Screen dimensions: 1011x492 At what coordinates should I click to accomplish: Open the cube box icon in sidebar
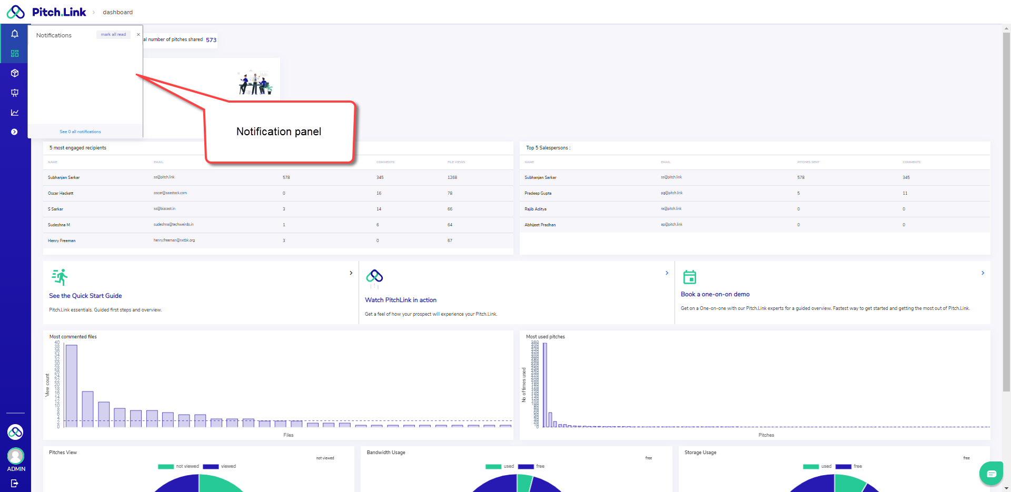click(x=15, y=73)
